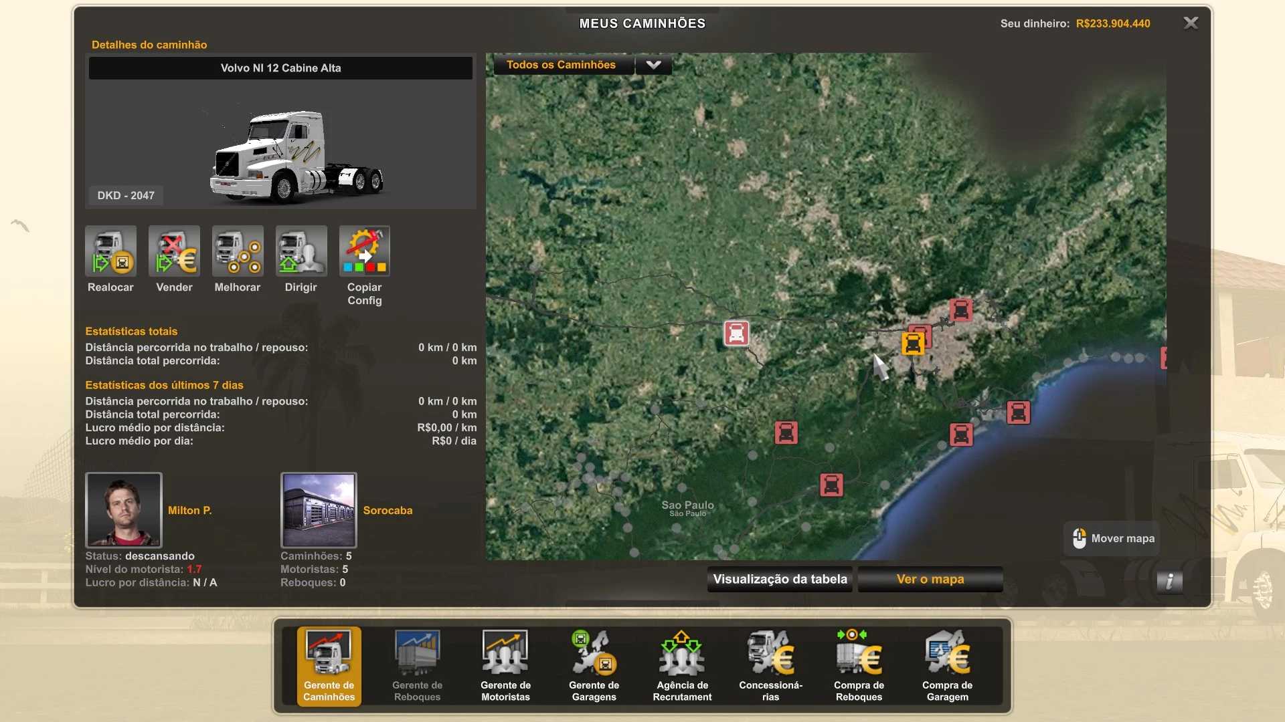This screenshot has width=1285, height=722.
Task: Click the Realocar truck icon
Action: point(110,251)
